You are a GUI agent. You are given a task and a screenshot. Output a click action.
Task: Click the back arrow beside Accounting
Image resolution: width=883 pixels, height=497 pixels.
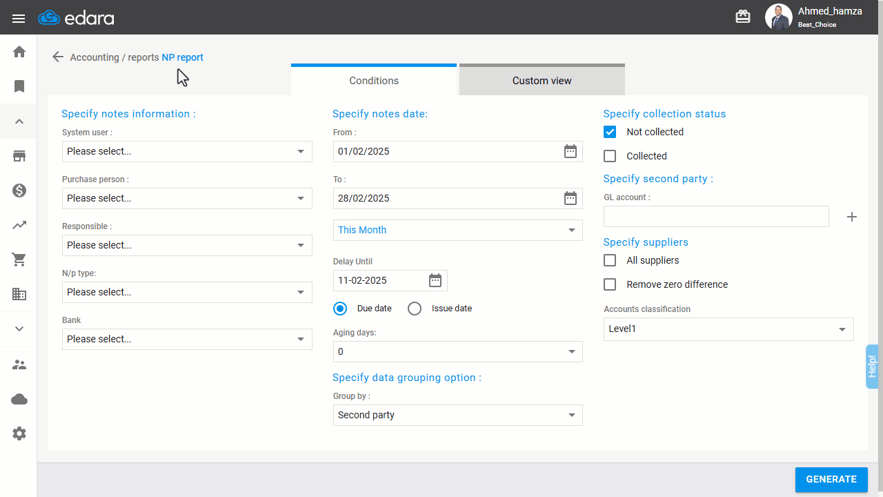coord(58,57)
